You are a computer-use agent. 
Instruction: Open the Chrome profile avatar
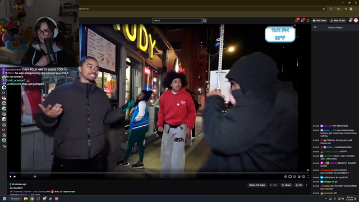[351, 9]
